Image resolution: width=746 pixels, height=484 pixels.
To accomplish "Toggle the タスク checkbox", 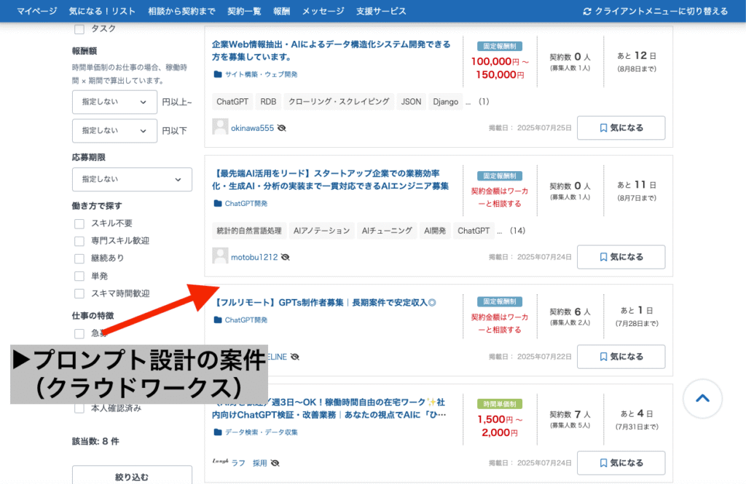I will [x=79, y=29].
